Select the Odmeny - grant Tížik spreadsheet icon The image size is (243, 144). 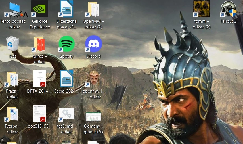tap(93, 116)
